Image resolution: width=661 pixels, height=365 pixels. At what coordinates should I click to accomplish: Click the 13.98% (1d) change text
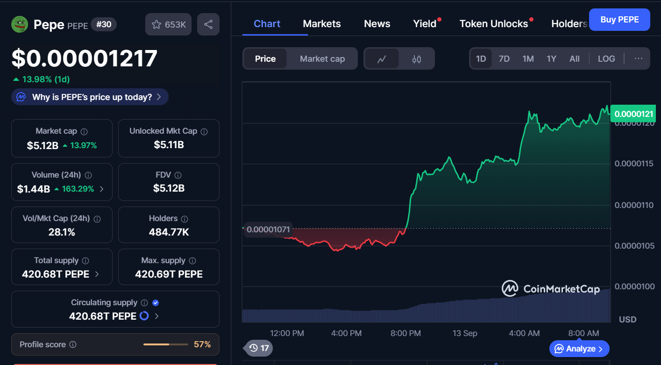click(42, 79)
